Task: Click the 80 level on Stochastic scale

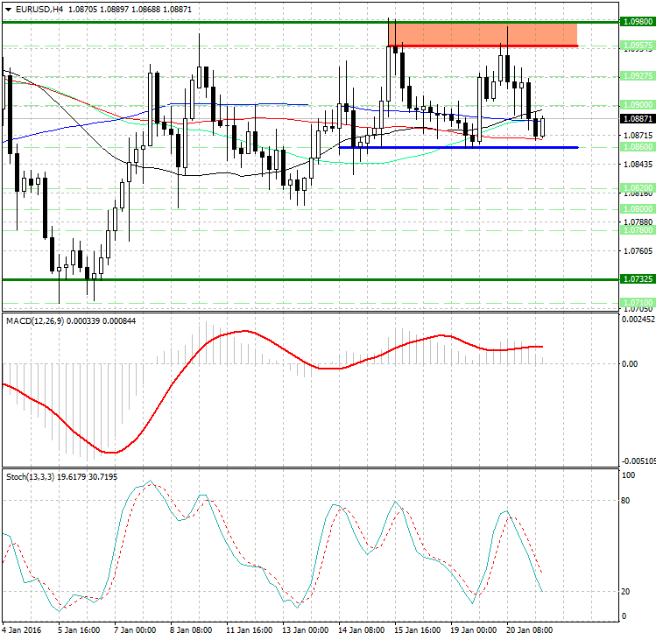Action: click(627, 502)
